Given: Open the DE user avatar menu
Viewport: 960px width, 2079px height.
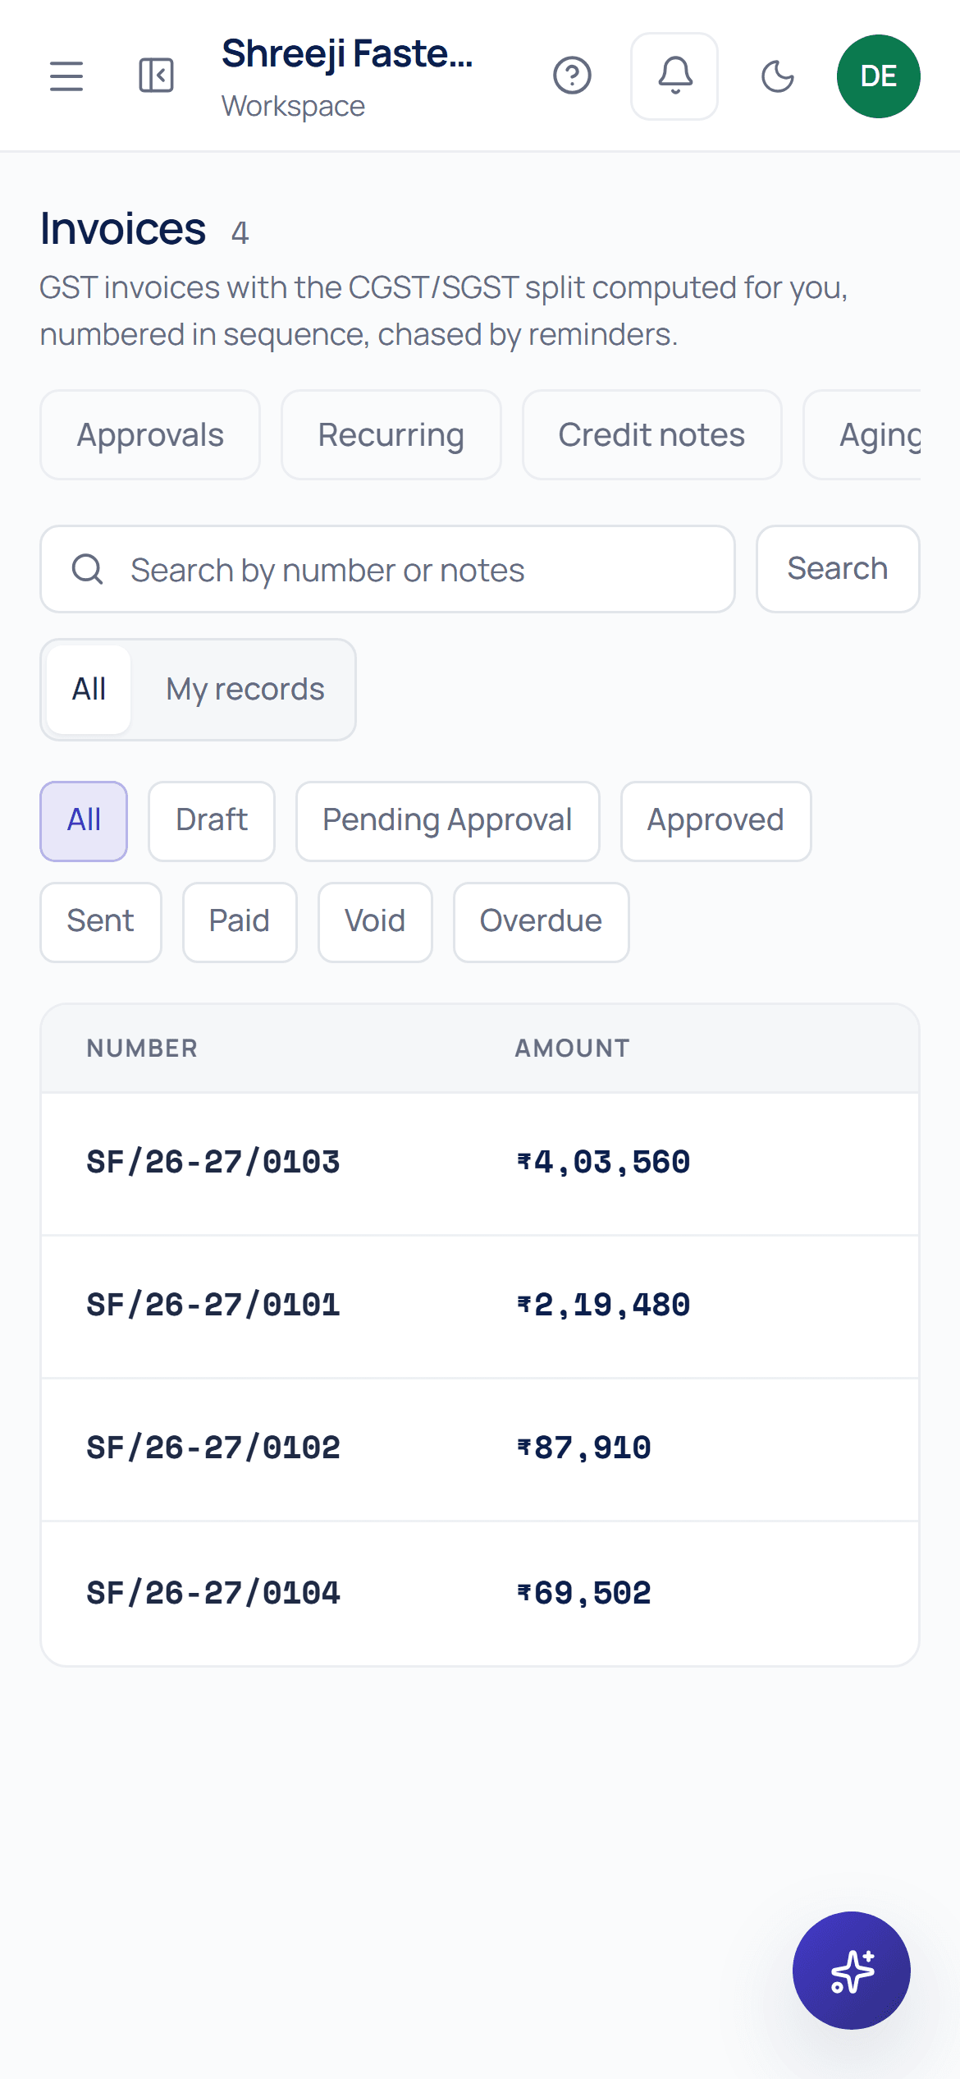Looking at the screenshot, I should (879, 76).
